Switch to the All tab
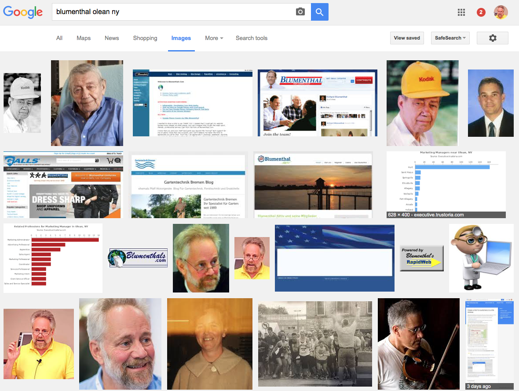The width and height of the screenshot is (519, 391). [x=59, y=38]
